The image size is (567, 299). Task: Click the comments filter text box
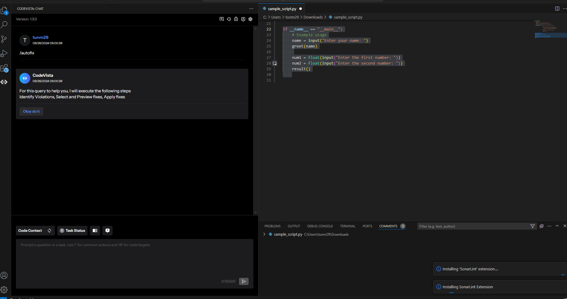(473, 226)
